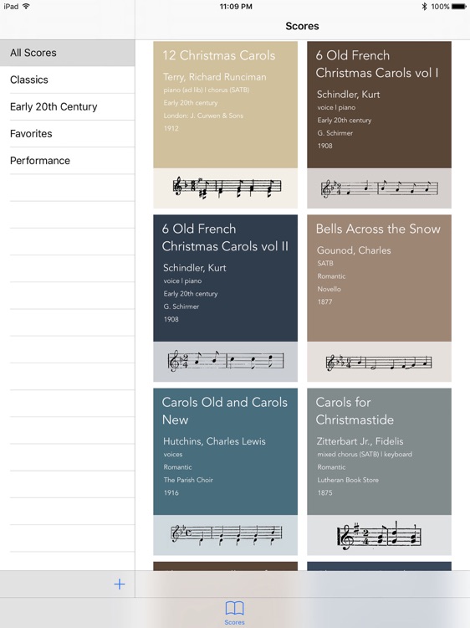Image resolution: width=470 pixels, height=628 pixels.
Task: Tap the Bells Across the Snow title
Action: click(378, 229)
